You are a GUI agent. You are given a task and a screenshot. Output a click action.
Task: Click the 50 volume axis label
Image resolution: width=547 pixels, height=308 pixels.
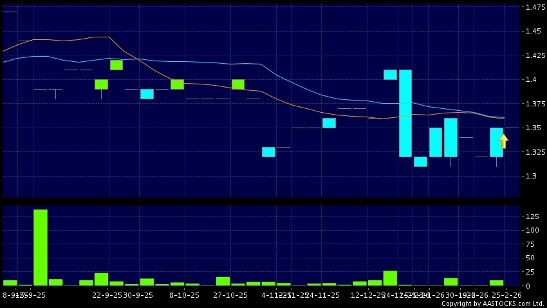coord(530,258)
